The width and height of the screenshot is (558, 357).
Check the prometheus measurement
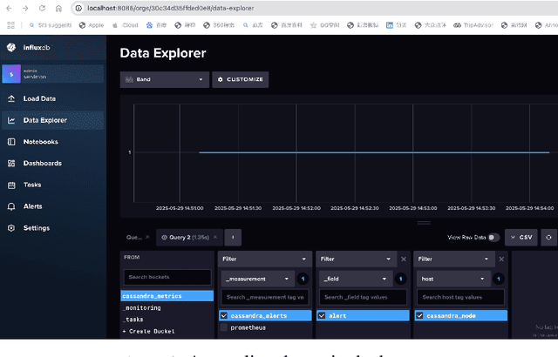224,327
